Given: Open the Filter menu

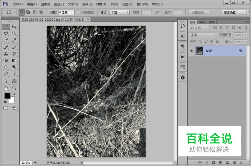Looking at the screenshot, I should (101, 4).
